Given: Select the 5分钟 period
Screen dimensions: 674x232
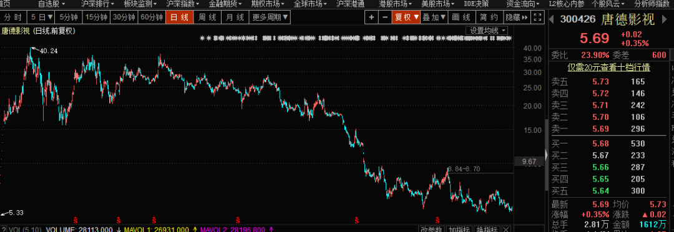Looking at the screenshot, I should (x=69, y=17).
